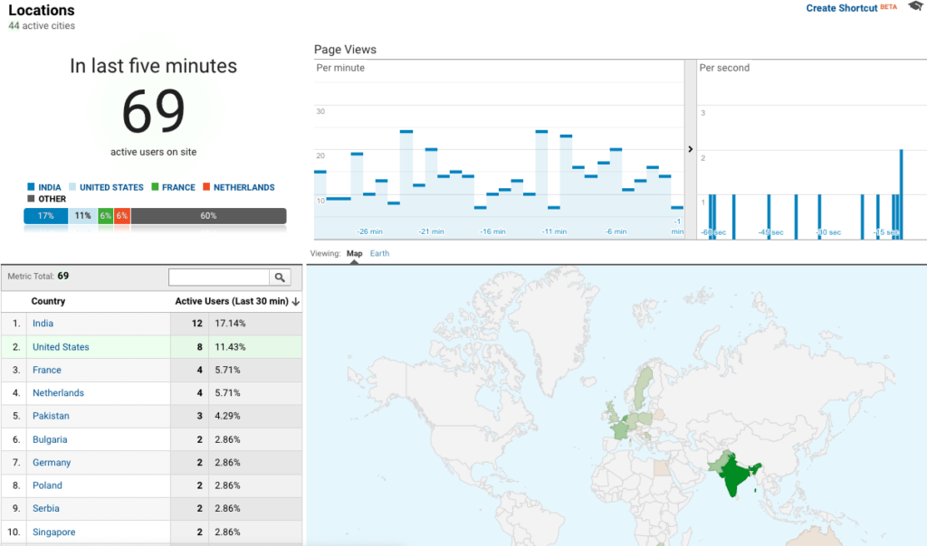Click the large 69 active users number

[x=154, y=111]
